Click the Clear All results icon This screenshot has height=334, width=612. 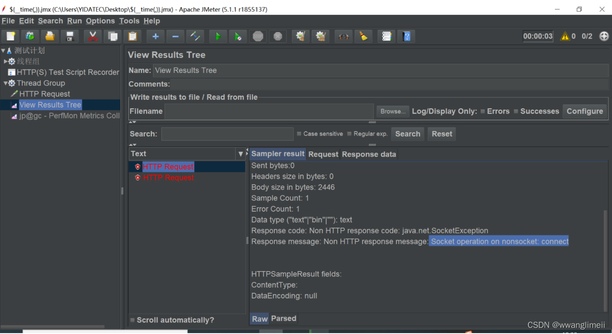coord(321,36)
